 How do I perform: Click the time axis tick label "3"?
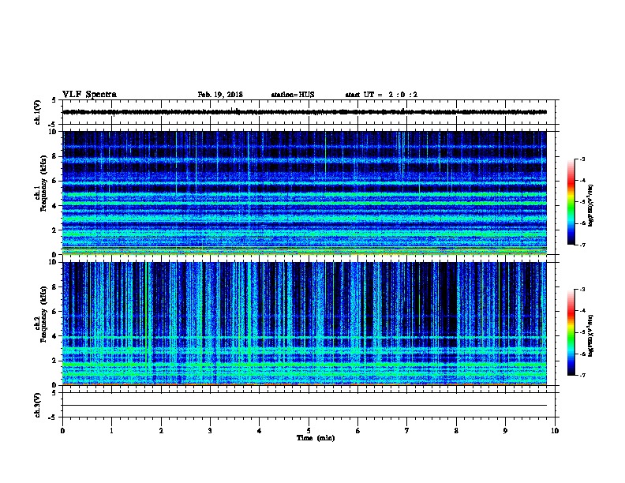[x=210, y=430]
